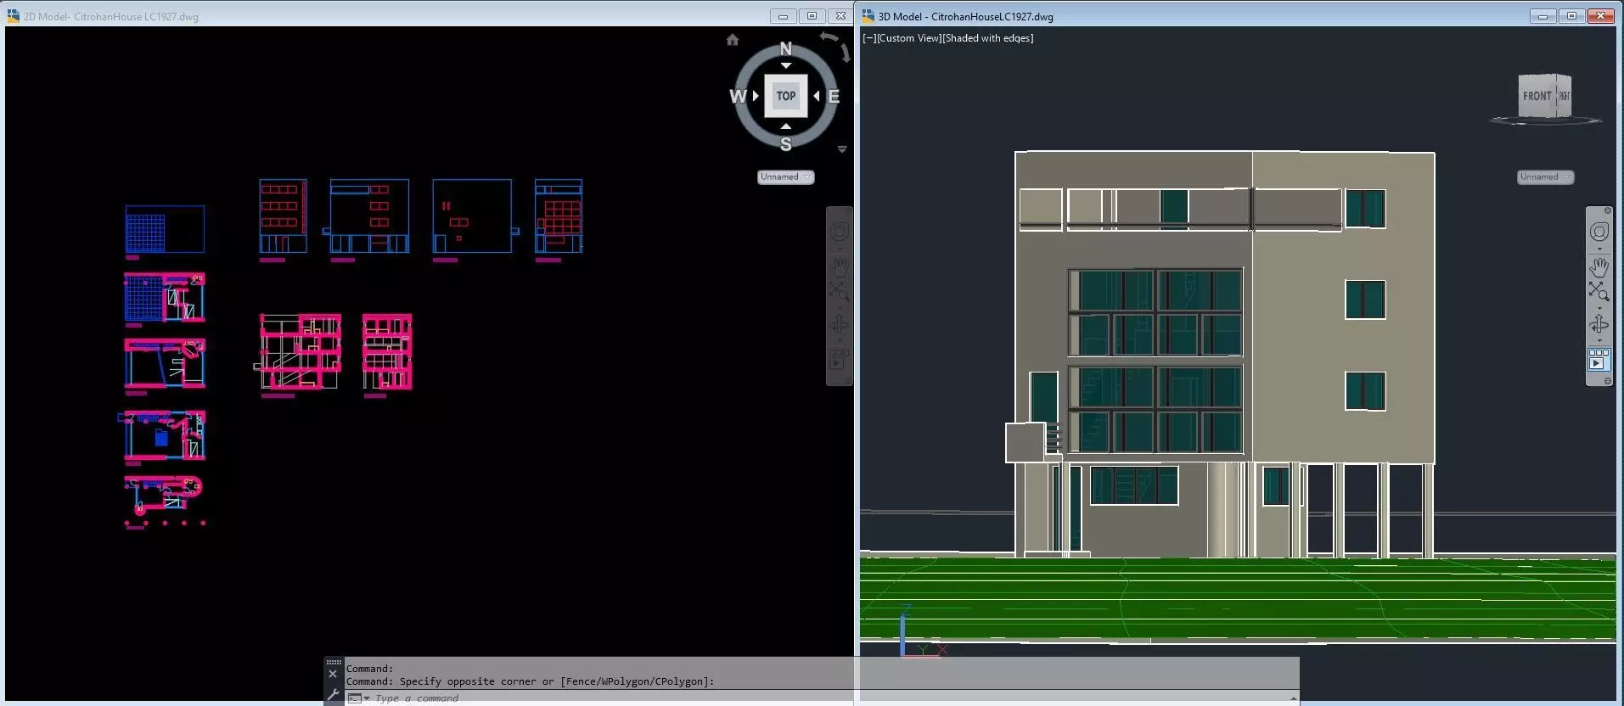This screenshot has height=706, width=1624.
Task: Click the ViewCube home icon
Action: 733,40
